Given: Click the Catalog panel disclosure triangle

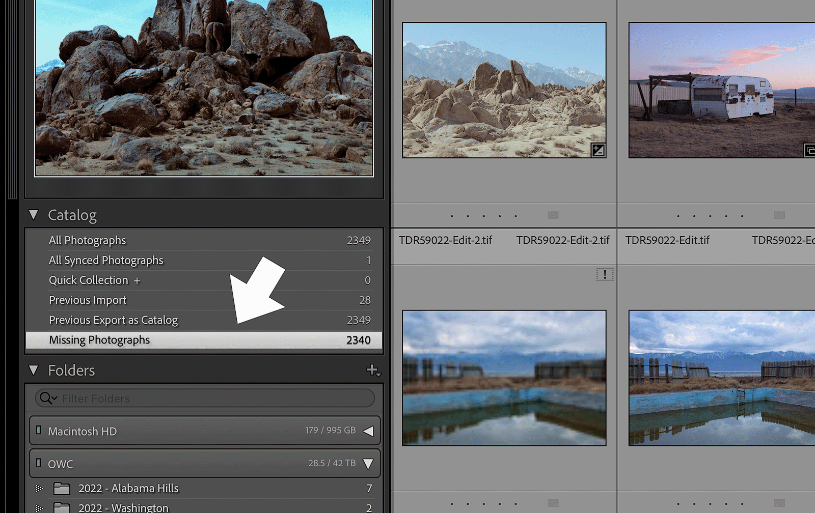Looking at the screenshot, I should coord(34,215).
